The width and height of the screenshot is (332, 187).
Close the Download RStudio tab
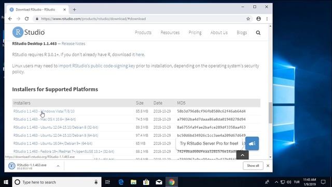click(x=64, y=9)
